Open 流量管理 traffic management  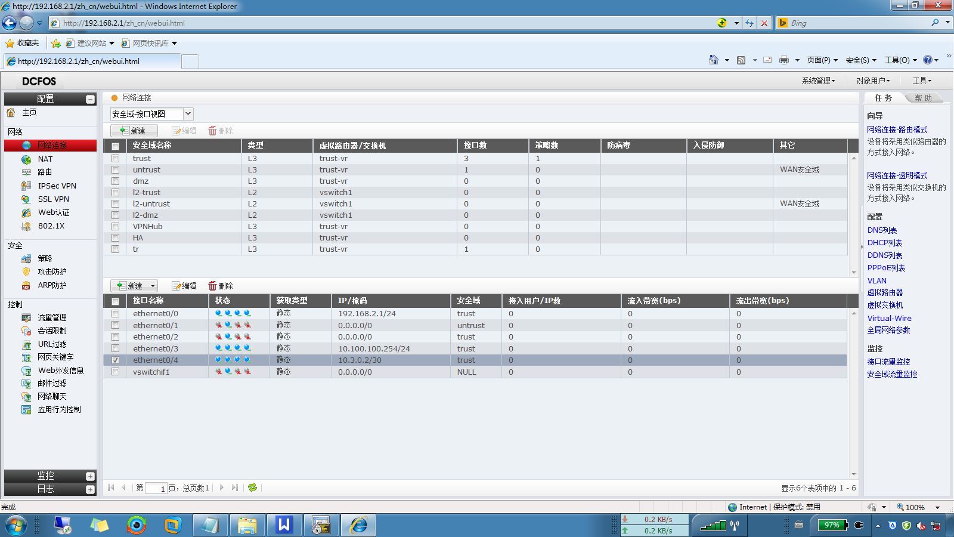tap(52, 317)
